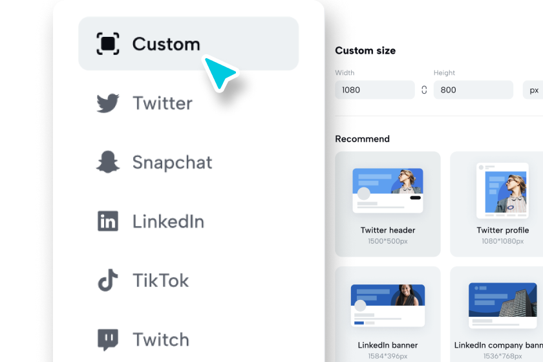Open the px unit dropdown
Image resolution: width=543 pixels, height=362 pixels.
coord(533,90)
